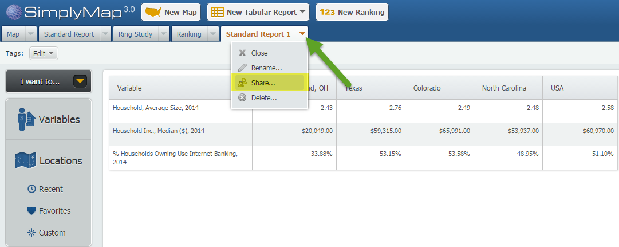Click the heart icon beside Favorites
Viewport: 619px width, 247px height.
coord(31,211)
